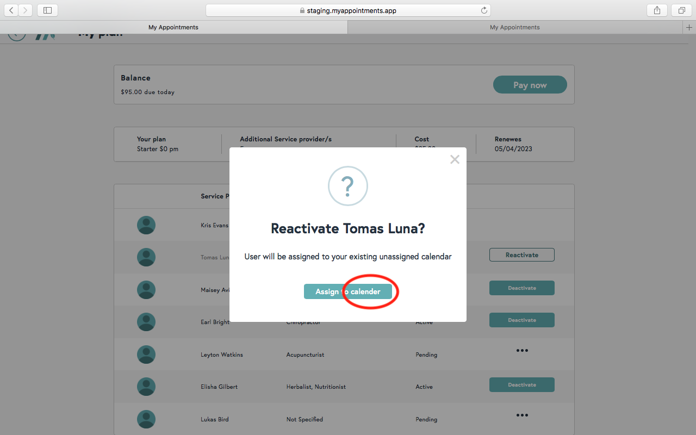The image size is (696, 435).
Task: Click the Pay now button
Action: [x=530, y=85]
